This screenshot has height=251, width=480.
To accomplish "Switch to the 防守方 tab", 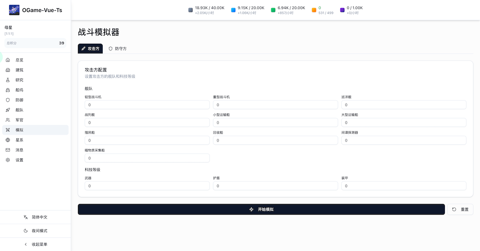I will [x=118, y=48].
